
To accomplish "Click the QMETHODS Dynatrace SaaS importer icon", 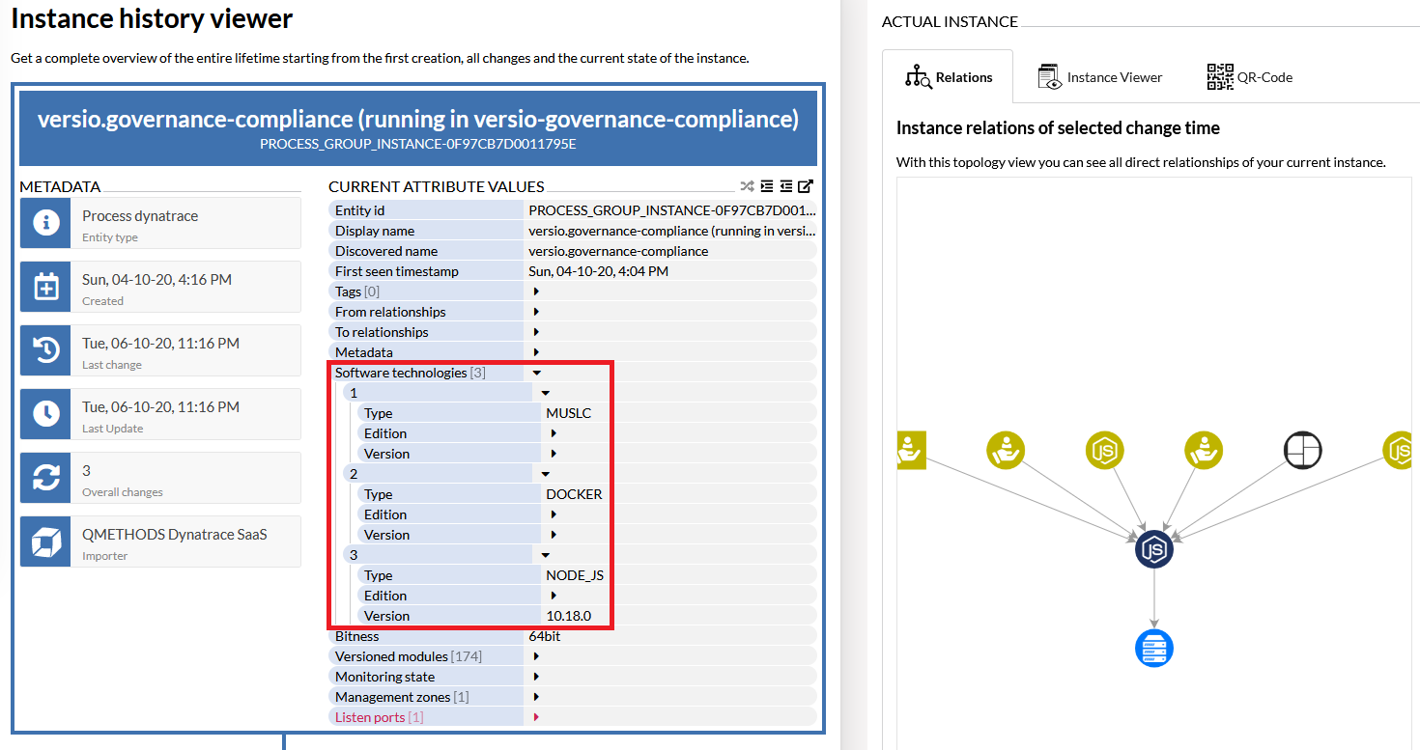I will click(45, 542).
